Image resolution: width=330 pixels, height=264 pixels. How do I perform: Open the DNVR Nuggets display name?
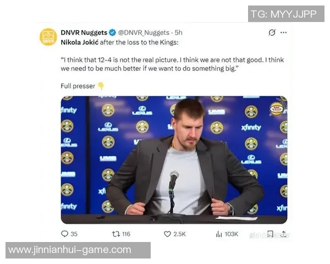point(84,32)
